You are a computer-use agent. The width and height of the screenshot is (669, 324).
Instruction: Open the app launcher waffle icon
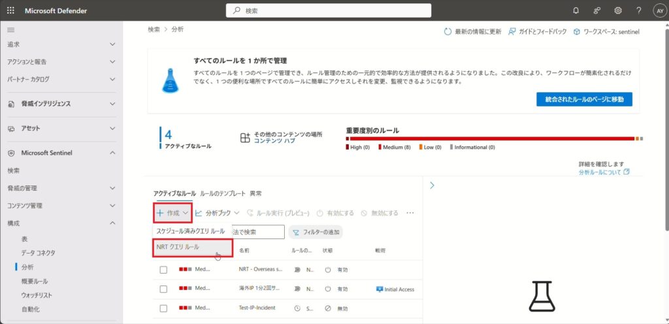pos(10,10)
